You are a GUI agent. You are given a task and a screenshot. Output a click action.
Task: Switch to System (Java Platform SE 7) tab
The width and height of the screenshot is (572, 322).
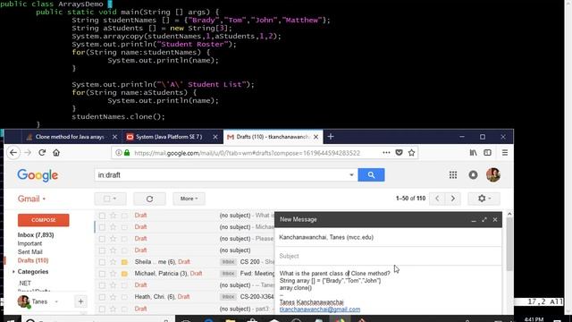[169, 137]
